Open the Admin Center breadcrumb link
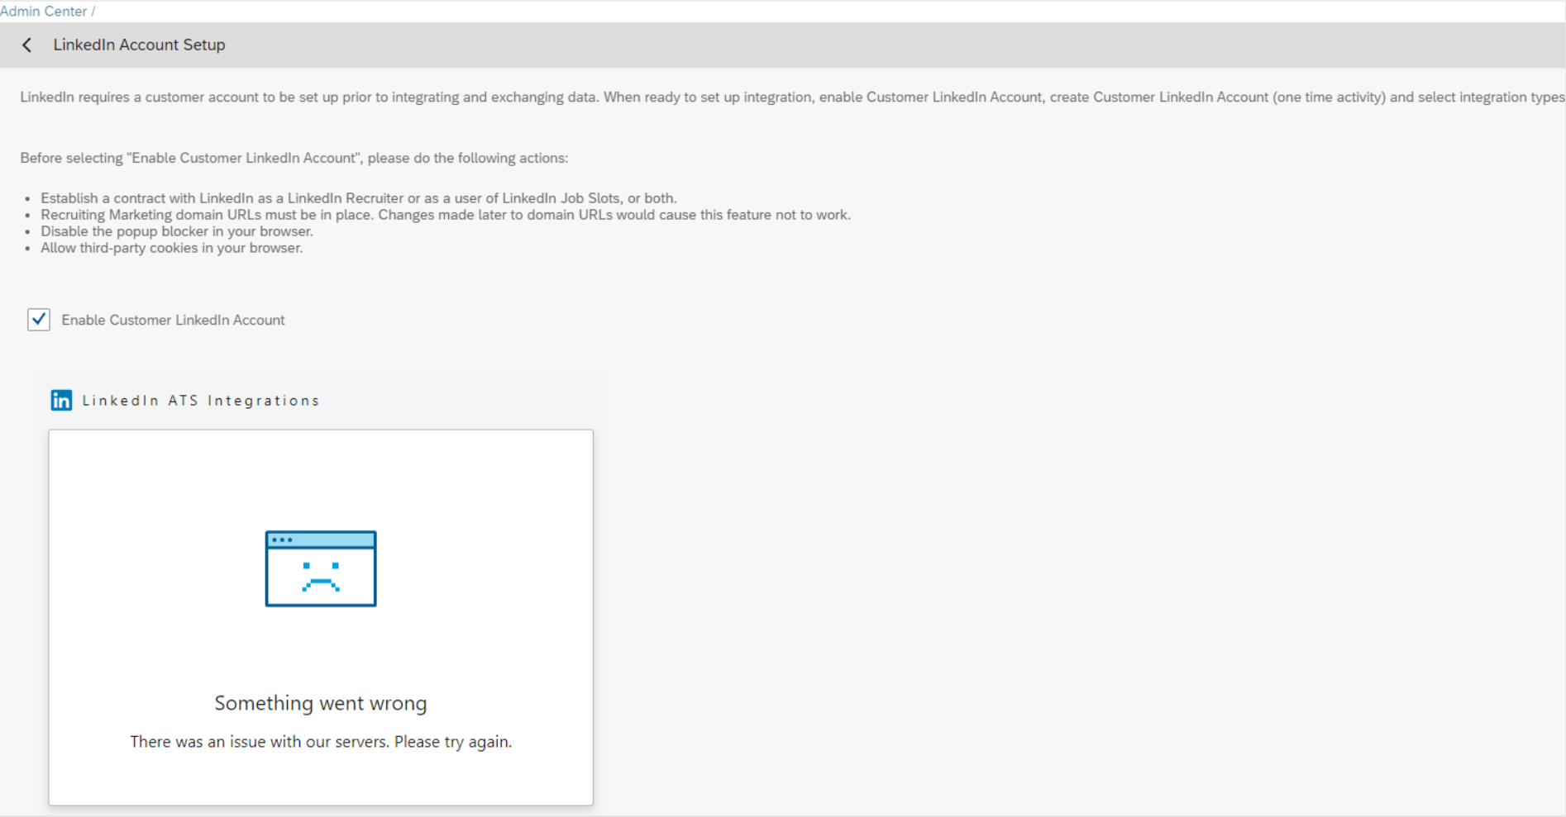 (x=43, y=12)
